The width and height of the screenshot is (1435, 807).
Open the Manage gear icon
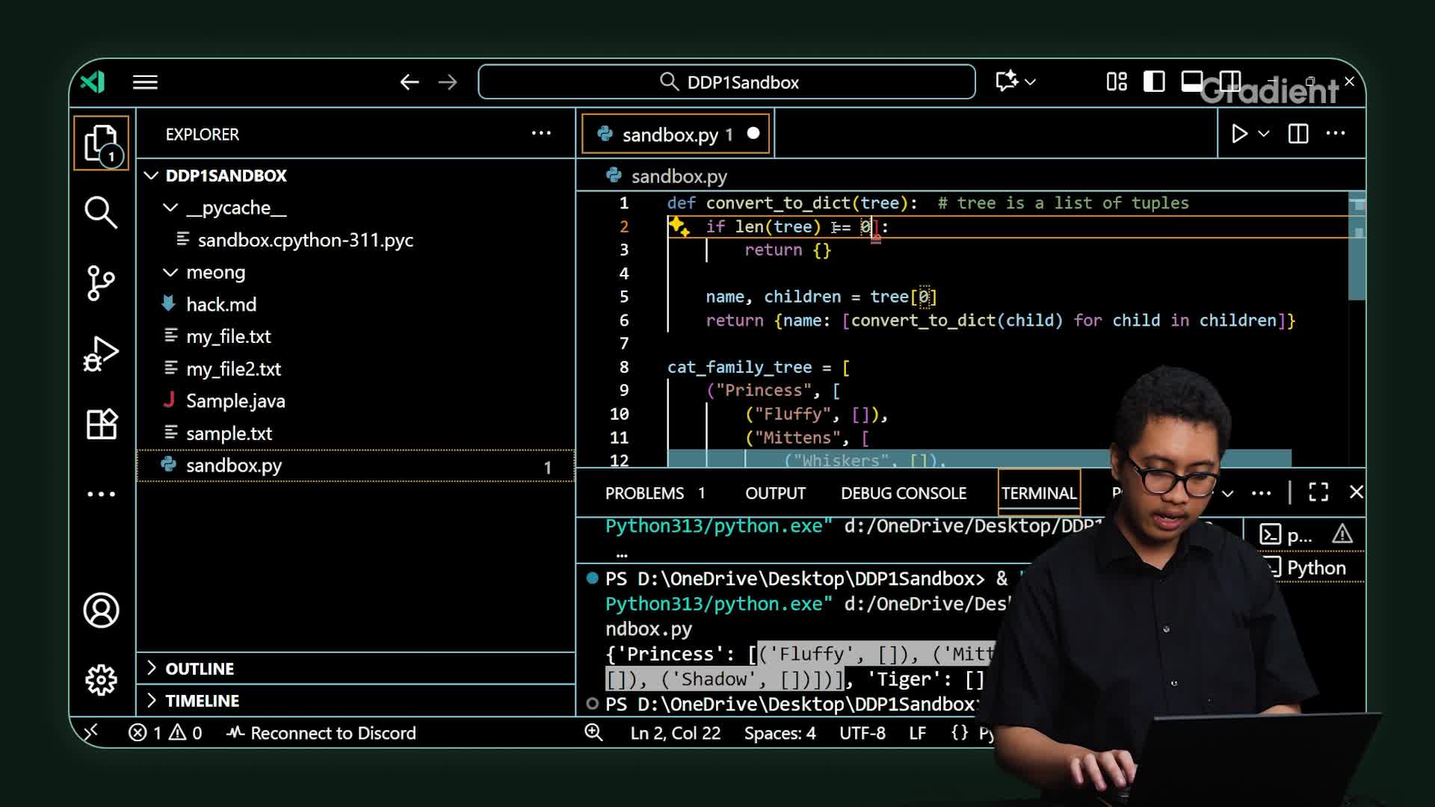(x=101, y=680)
